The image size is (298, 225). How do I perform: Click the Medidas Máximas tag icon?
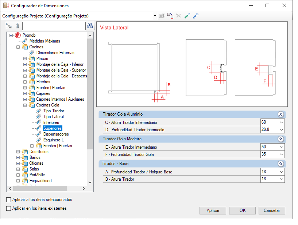pos(25,41)
